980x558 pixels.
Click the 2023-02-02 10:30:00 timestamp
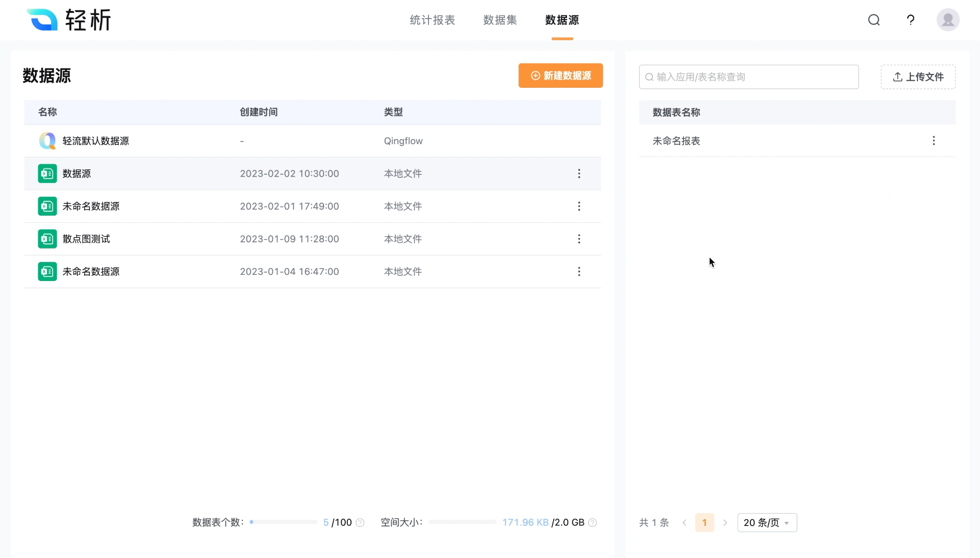click(x=289, y=174)
